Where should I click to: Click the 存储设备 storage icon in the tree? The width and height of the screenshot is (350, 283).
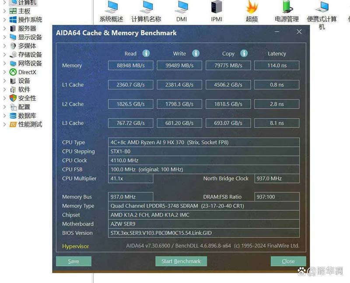click(x=13, y=55)
